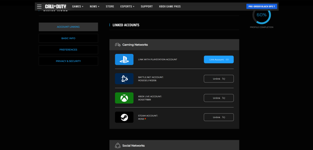
Task: Expand the Games dropdown menu
Action: tap(78, 6)
